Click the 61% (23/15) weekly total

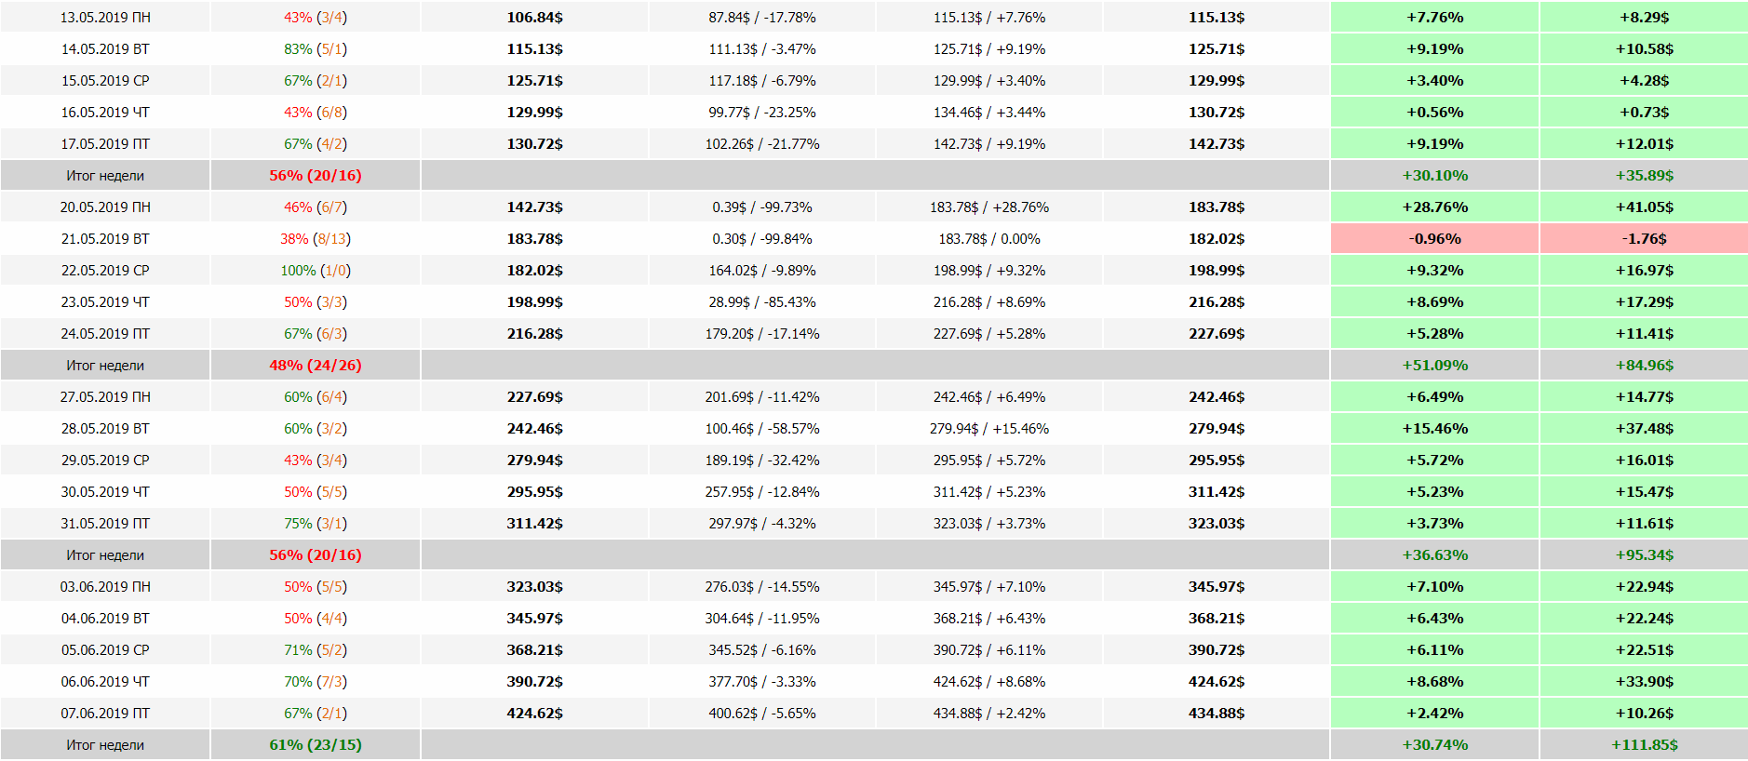coord(316,745)
